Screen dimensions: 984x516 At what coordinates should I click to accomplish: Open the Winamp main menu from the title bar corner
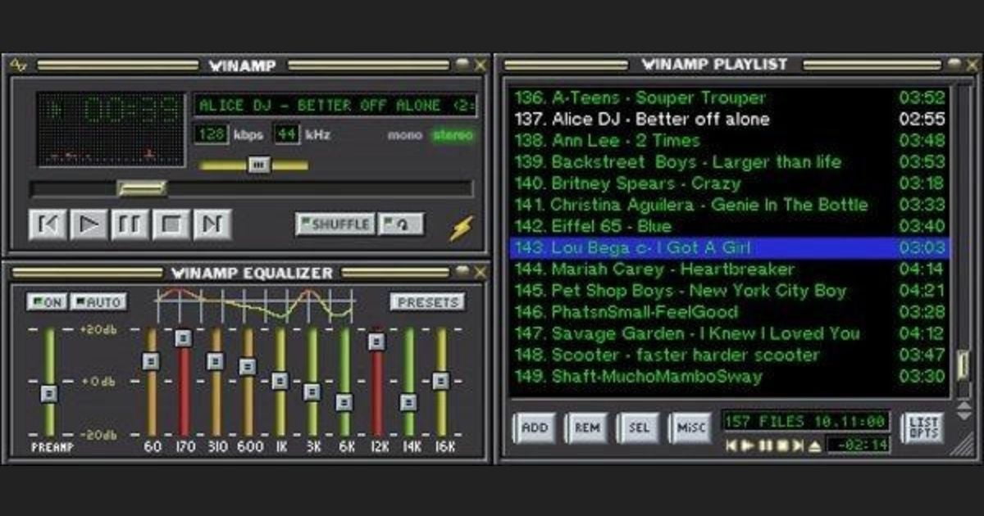20,63
